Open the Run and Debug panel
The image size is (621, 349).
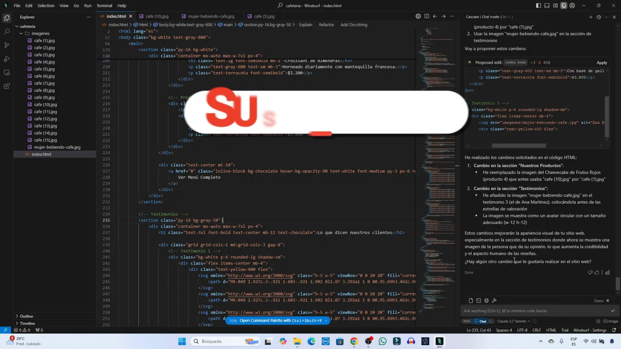point(6,58)
